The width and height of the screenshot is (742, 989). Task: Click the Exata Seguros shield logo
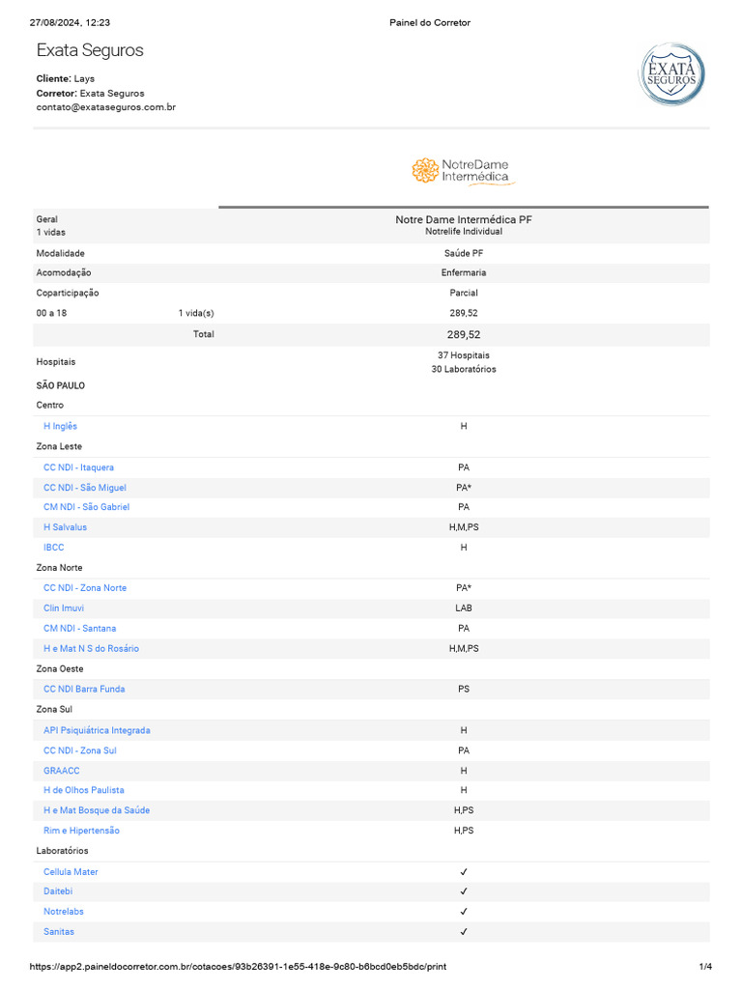click(x=671, y=74)
